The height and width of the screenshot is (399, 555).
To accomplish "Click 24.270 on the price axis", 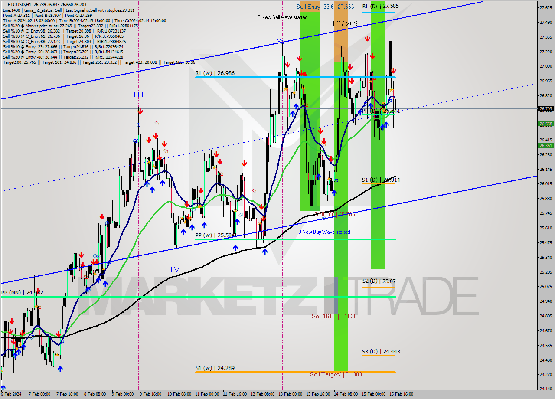I will pos(546,374).
